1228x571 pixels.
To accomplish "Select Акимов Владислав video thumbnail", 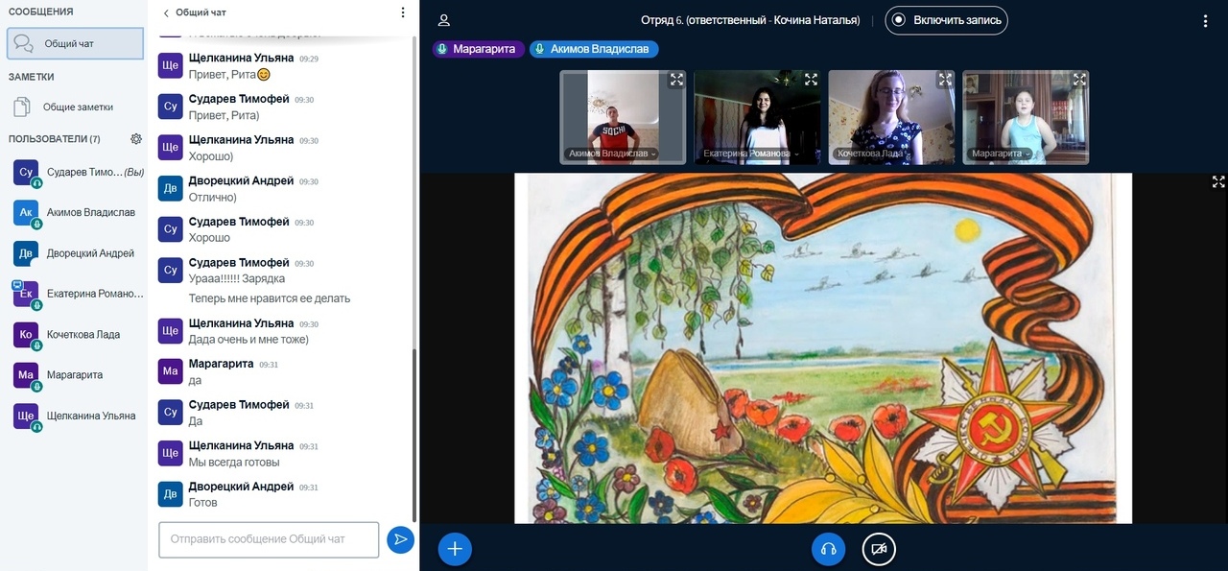I will (623, 117).
